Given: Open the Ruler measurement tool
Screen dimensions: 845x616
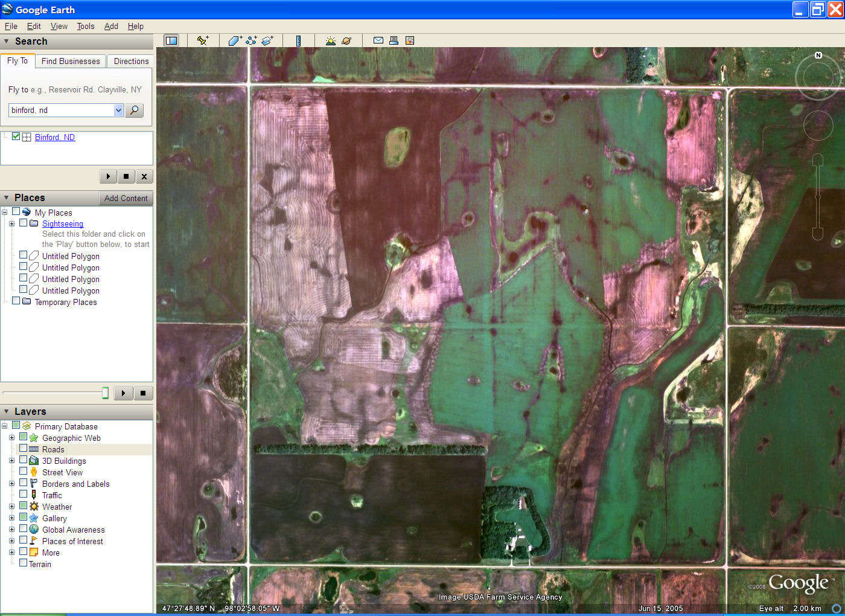Looking at the screenshot, I should click(298, 40).
